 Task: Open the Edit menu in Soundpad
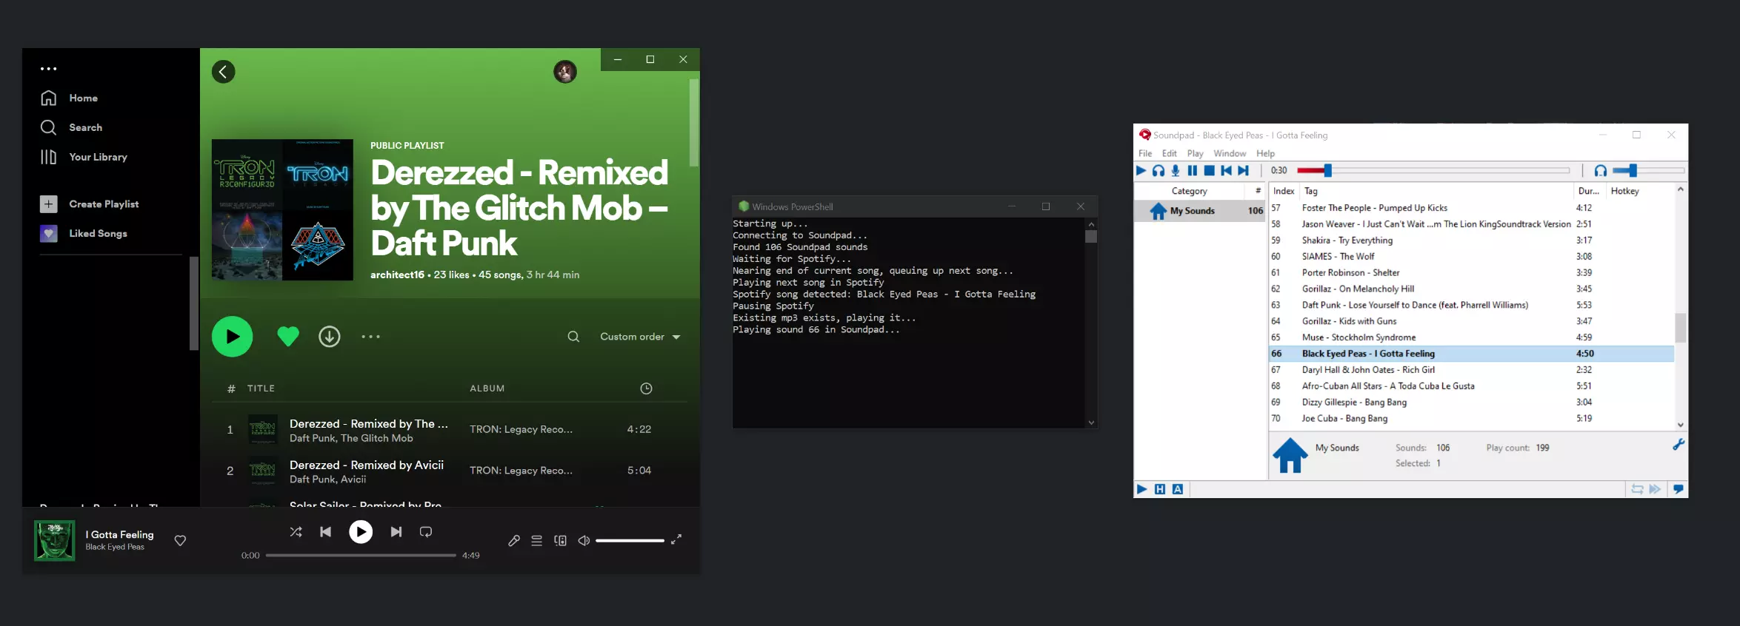(x=1170, y=153)
